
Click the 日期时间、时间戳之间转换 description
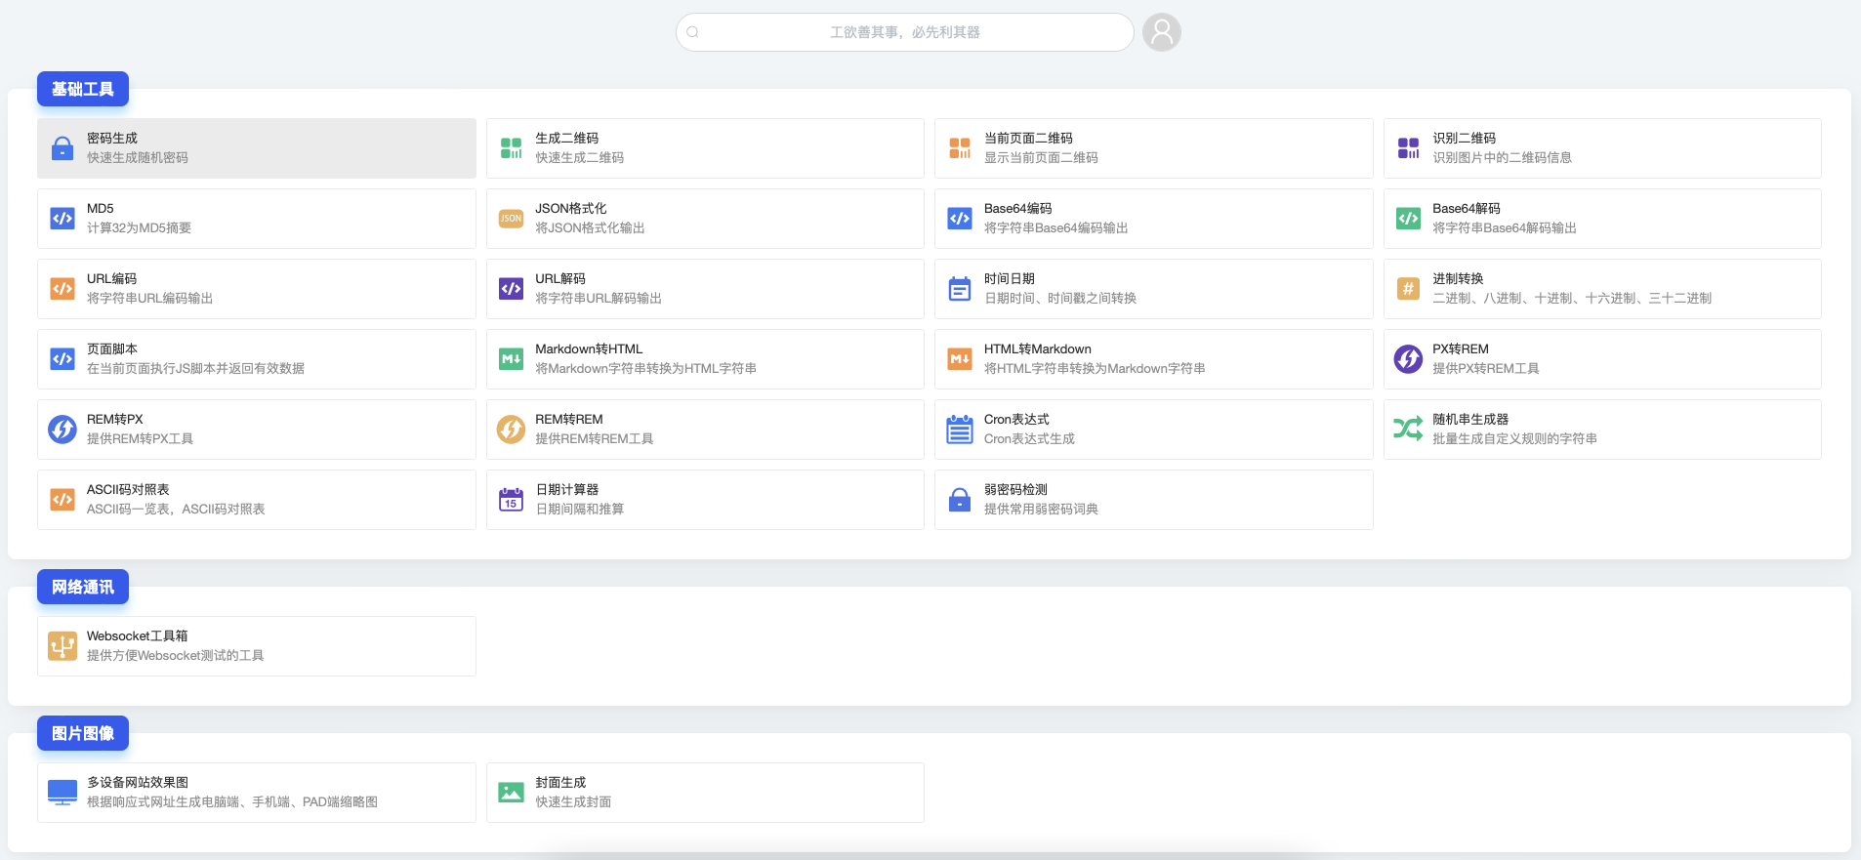(1060, 299)
